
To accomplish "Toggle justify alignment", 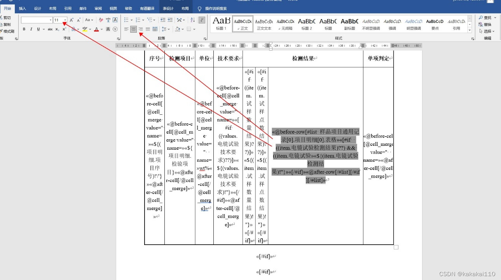I will pyautogui.click(x=148, y=29).
